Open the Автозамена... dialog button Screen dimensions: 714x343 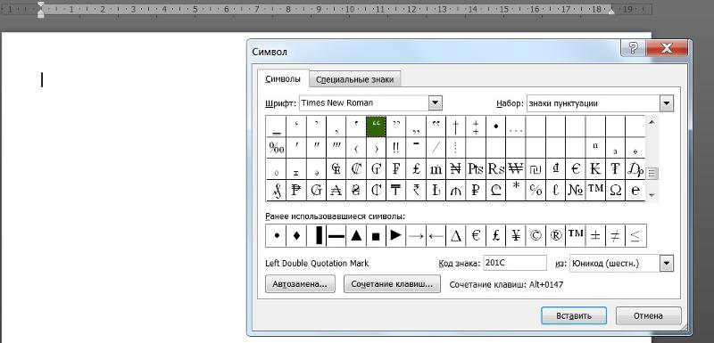click(x=300, y=284)
